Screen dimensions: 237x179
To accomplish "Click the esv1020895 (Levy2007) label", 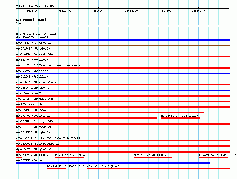I will pos(104,166).
